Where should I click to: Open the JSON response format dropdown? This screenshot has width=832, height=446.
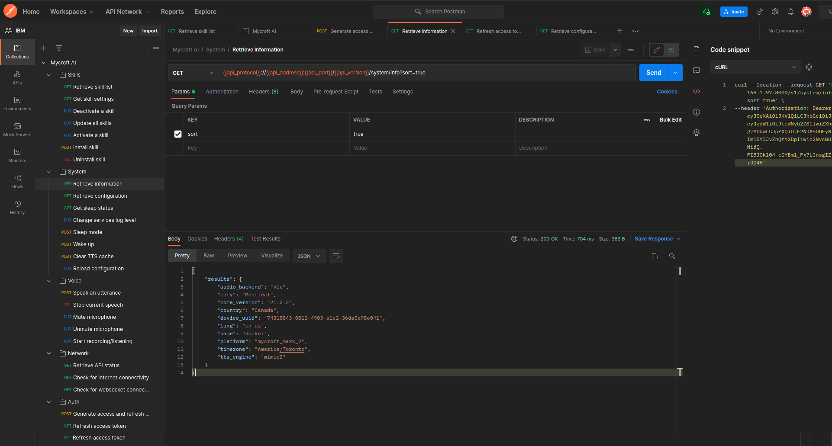[310, 256]
